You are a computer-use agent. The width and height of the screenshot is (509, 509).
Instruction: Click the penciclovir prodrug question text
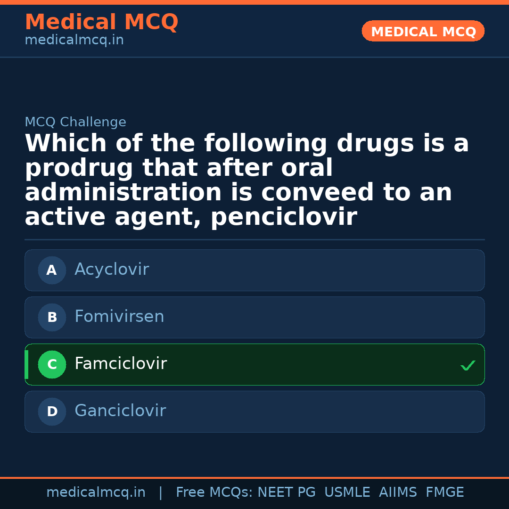[x=246, y=181]
